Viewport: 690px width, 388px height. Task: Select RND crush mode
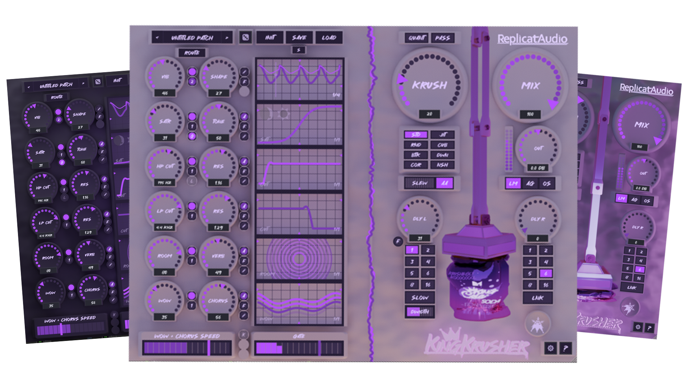pyautogui.click(x=416, y=145)
